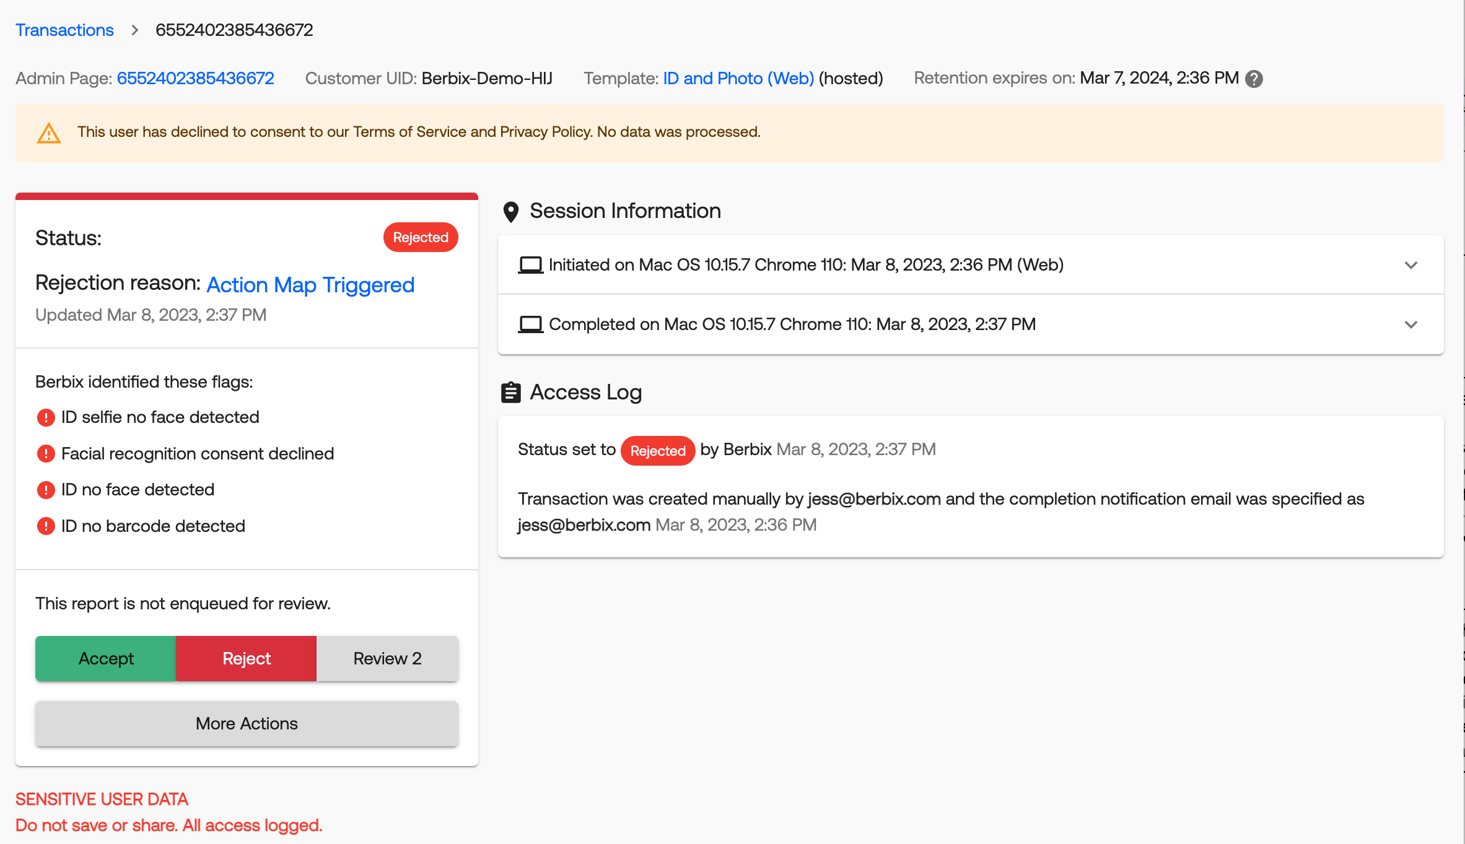Expand the Initiated on Mac OS session row
Screen dimensions: 1465x844
pos(1410,265)
